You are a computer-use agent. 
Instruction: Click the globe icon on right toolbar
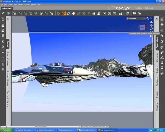click(x=162, y=73)
